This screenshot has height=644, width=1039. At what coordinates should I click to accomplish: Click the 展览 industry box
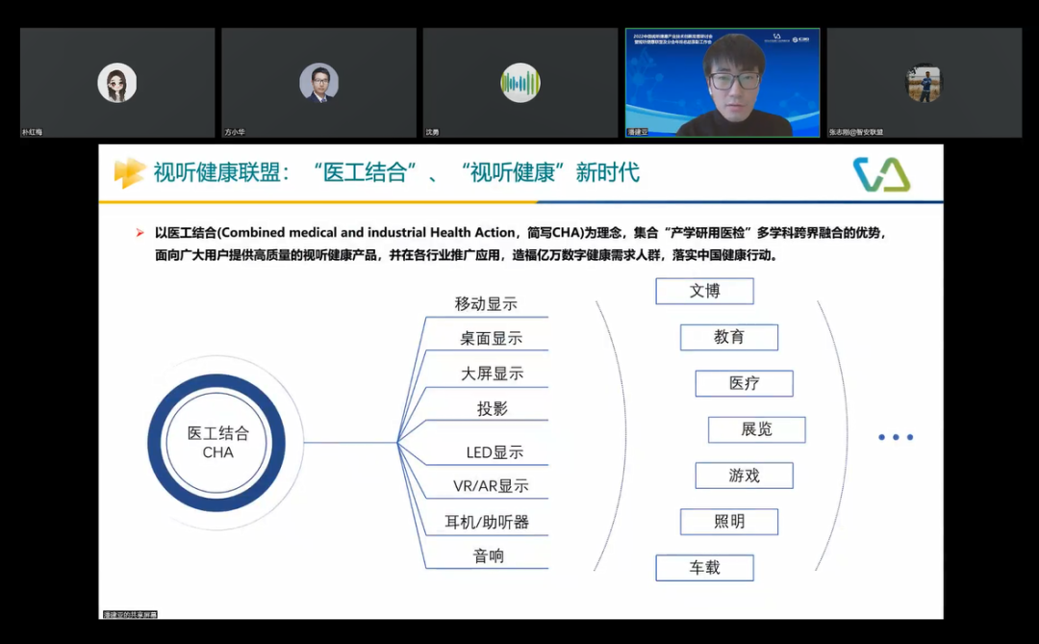pos(756,429)
